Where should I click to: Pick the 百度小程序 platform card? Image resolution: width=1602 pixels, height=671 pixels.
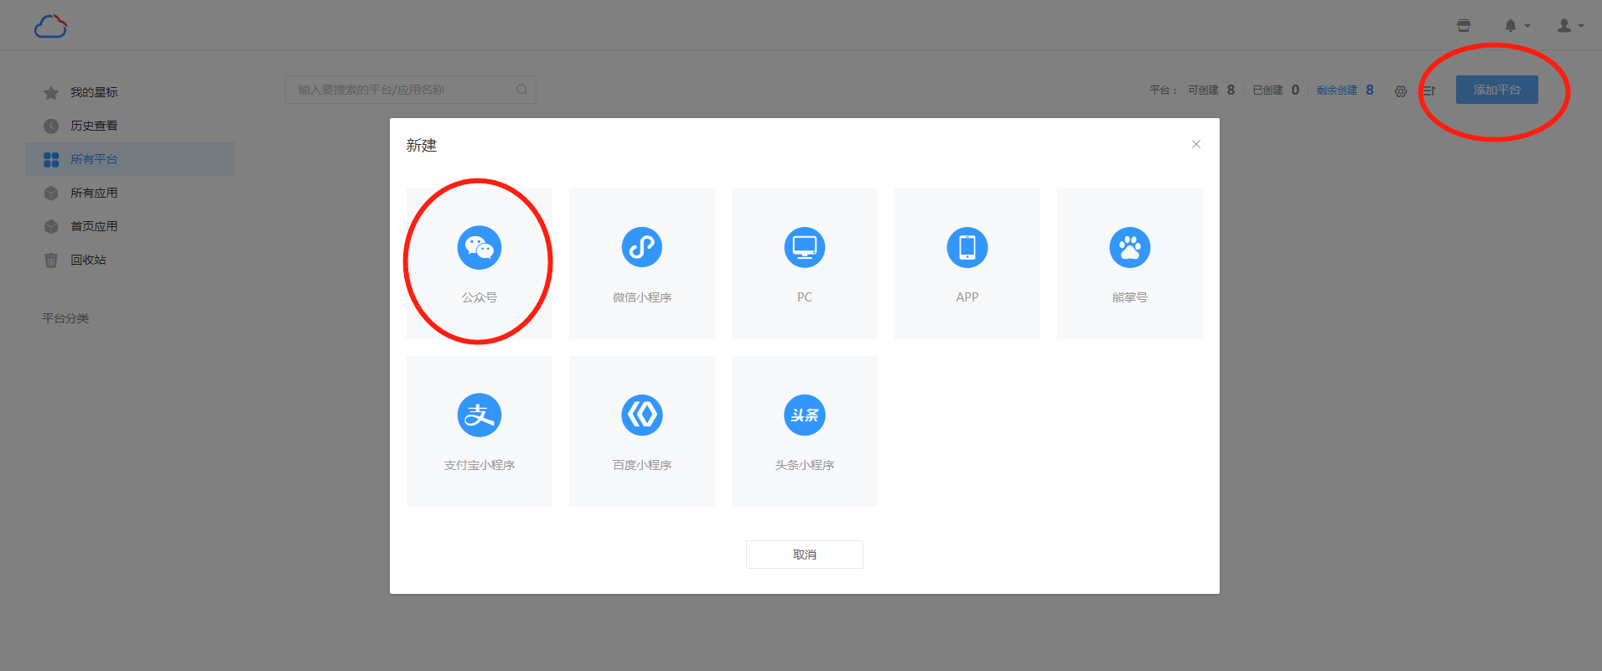(x=642, y=431)
